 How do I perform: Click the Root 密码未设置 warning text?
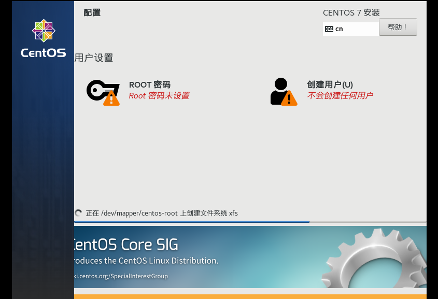coord(159,96)
